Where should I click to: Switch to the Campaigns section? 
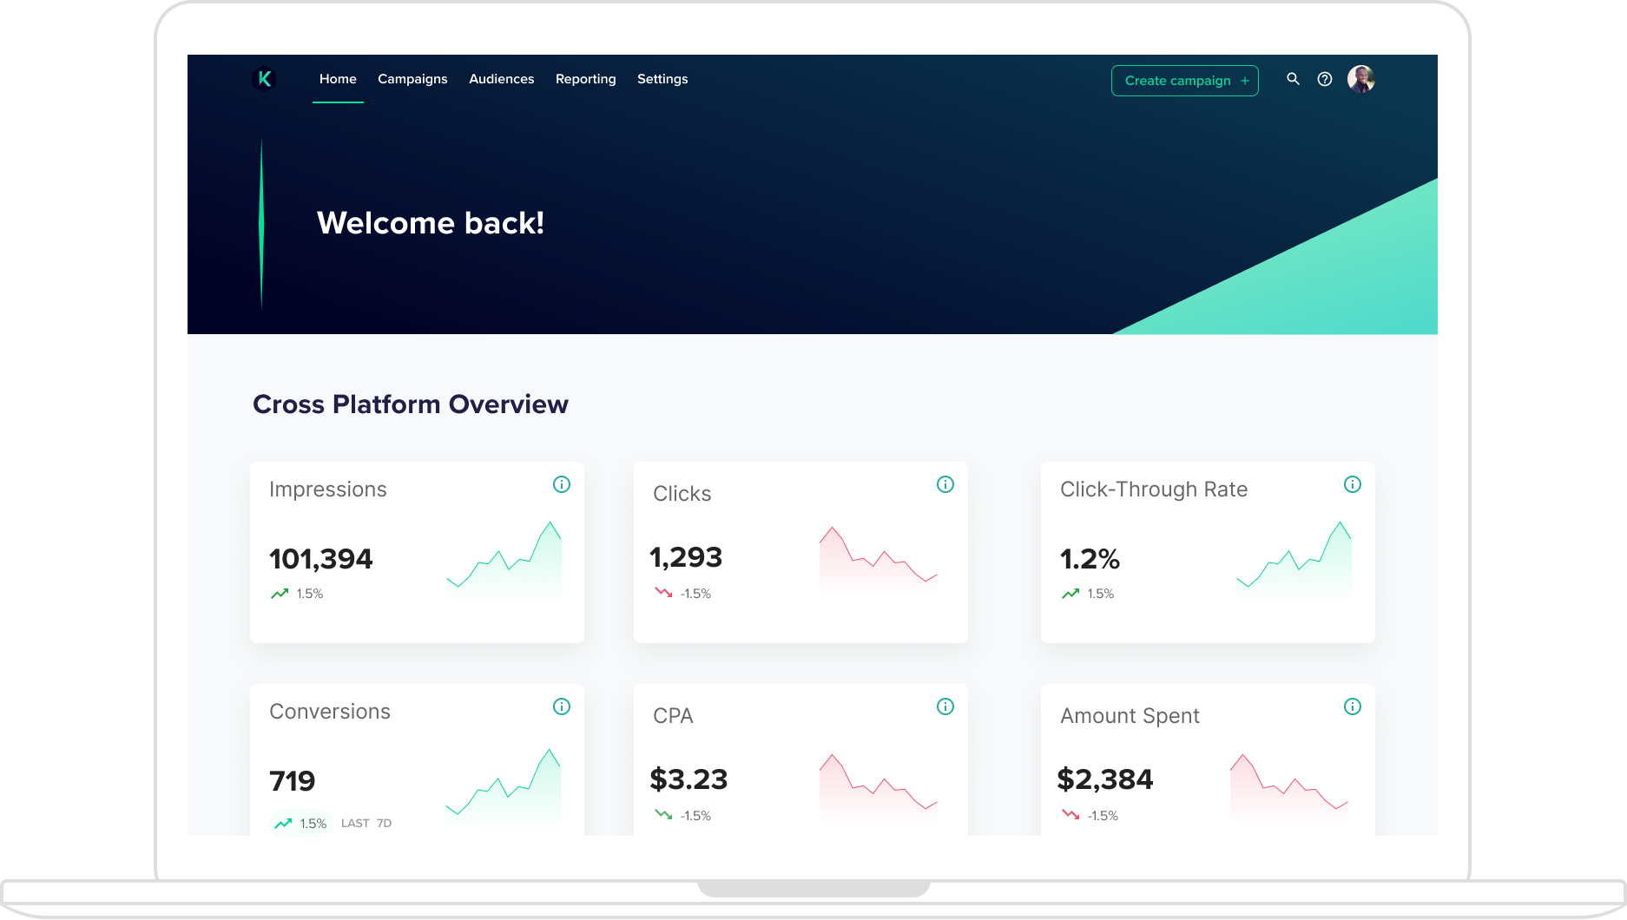412,79
